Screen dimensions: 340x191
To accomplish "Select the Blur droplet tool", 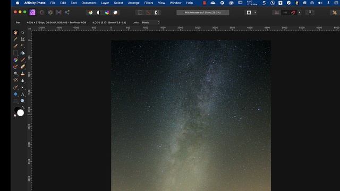I will [x=22, y=81].
